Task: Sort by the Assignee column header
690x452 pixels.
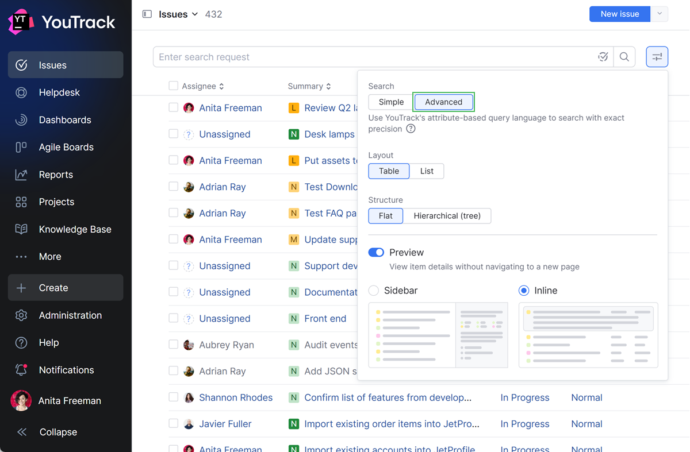Action: [x=203, y=86]
